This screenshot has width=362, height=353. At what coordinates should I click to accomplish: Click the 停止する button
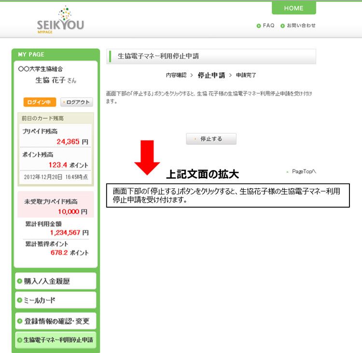(211, 139)
